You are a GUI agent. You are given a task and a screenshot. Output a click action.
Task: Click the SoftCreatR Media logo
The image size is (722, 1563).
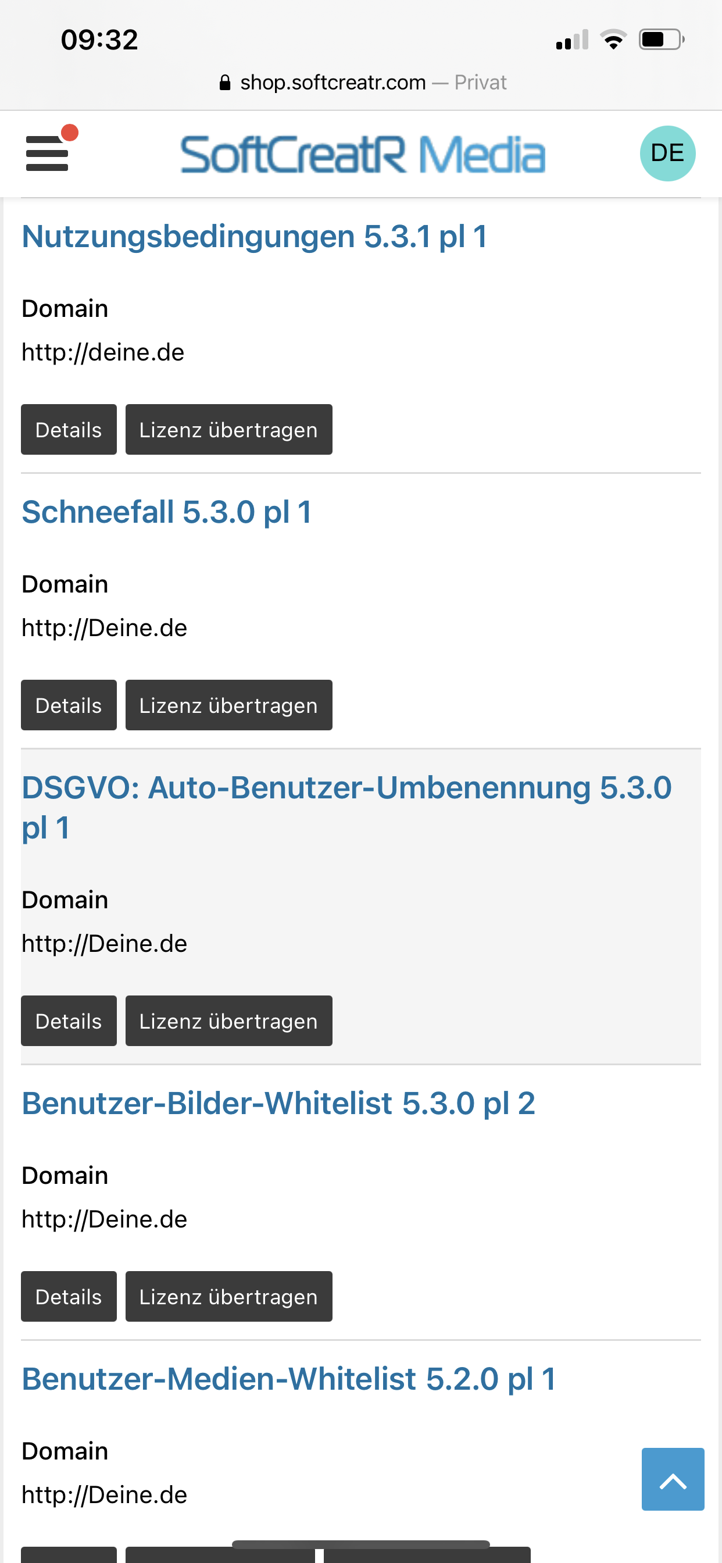click(x=363, y=154)
